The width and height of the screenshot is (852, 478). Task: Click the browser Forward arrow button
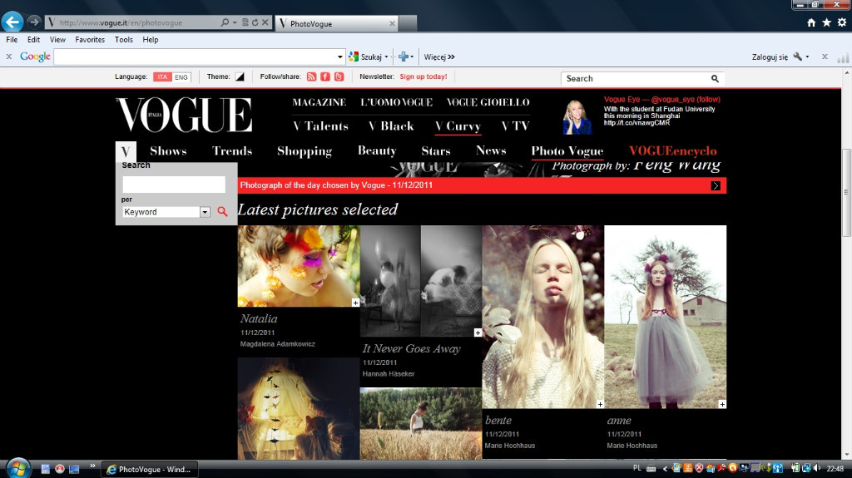tap(34, 22)
